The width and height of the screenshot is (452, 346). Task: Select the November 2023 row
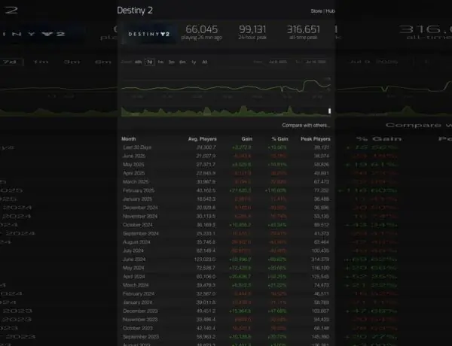tap(226, 320)
